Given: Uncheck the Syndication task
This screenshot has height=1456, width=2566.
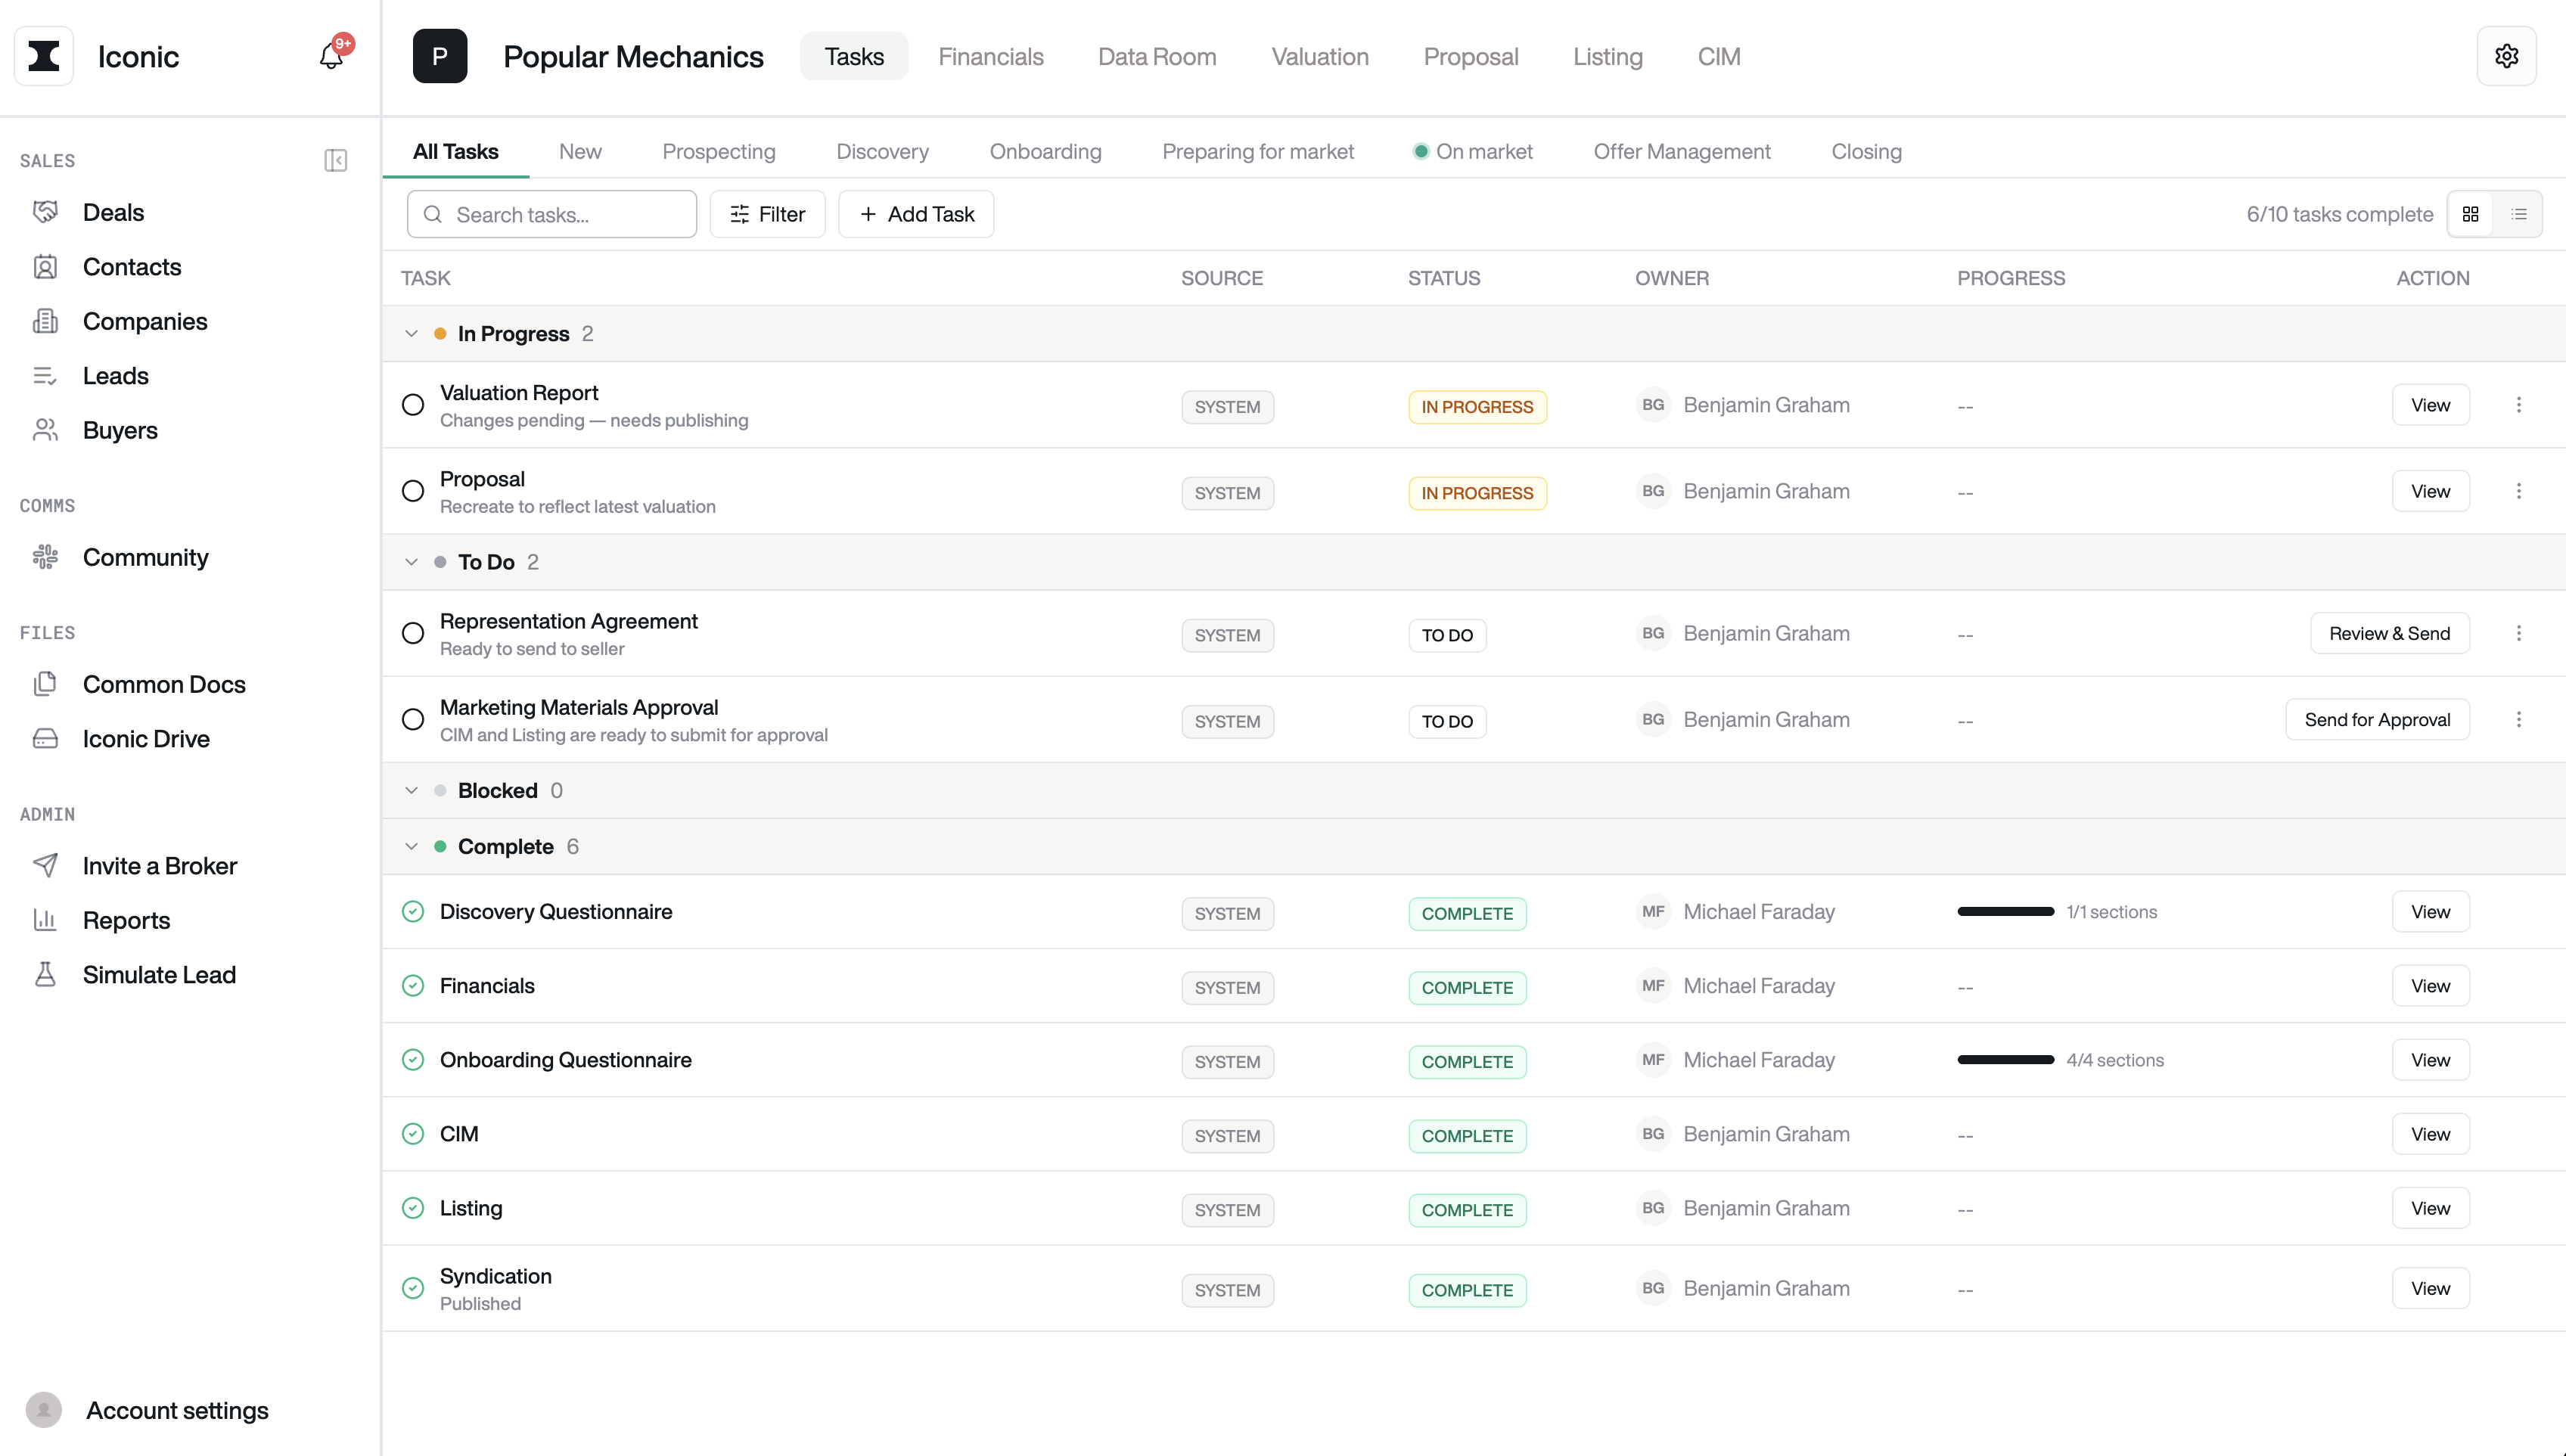Looking at the screenshot, I should point(413,1288).
